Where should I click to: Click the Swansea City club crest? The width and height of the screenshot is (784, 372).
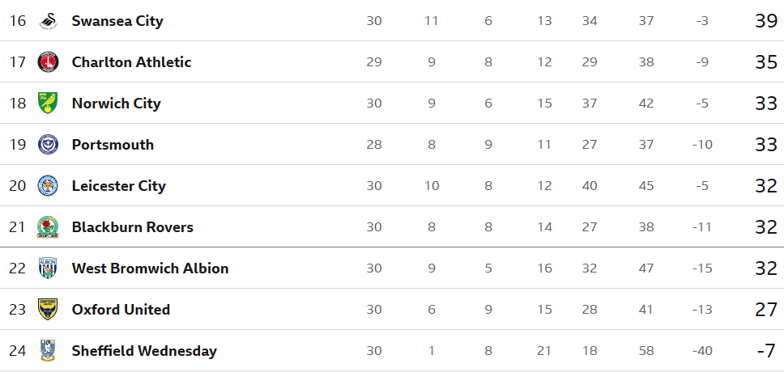pos(48,21)
